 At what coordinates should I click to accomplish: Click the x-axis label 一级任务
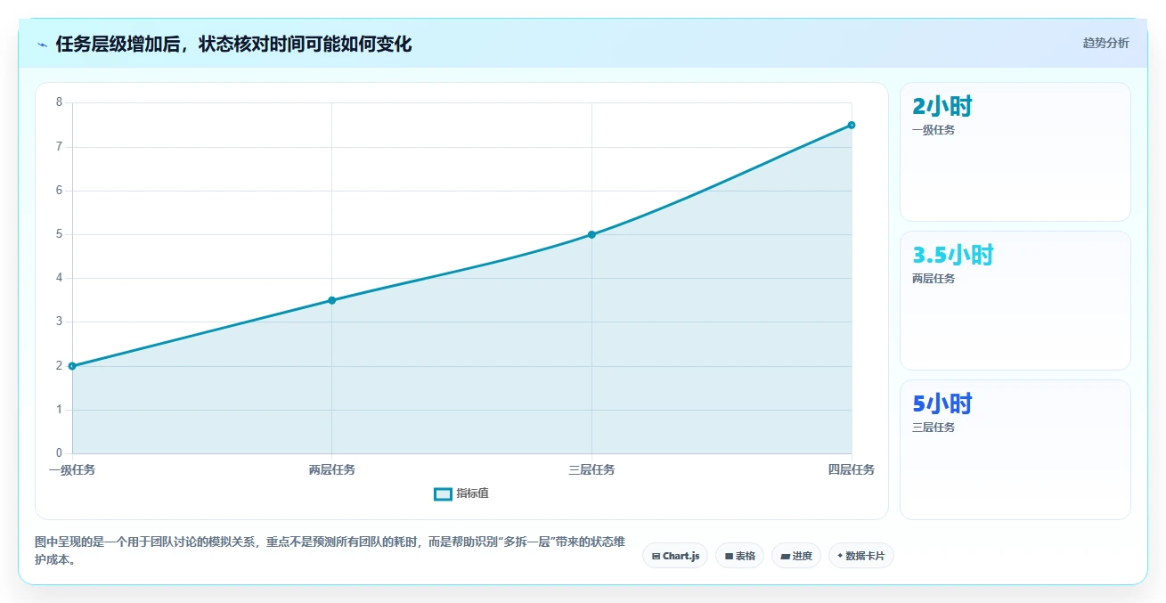(x=72, y=470)
